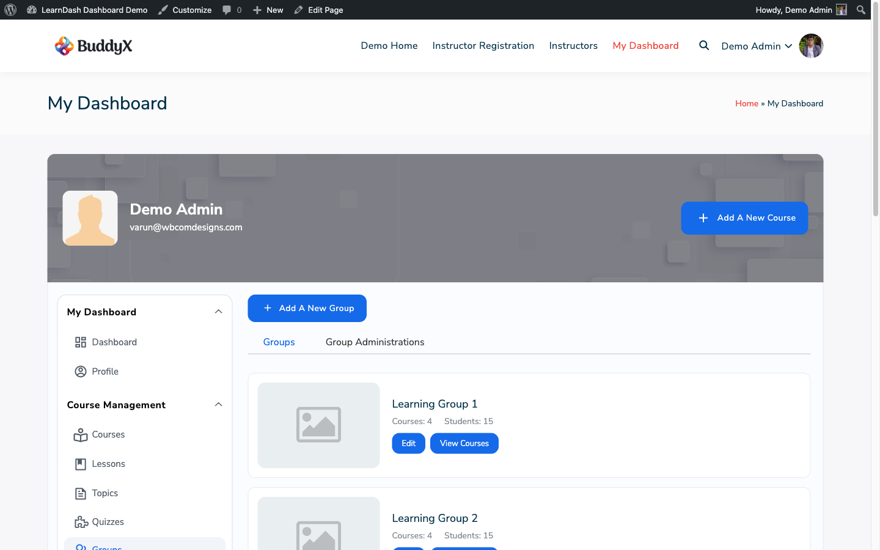Screen dimensions: 880x550
Task: Open the Customize pencil in admin bar
Action: coord(162,9)
